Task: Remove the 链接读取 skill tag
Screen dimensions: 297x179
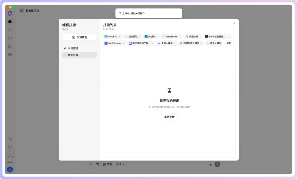Action: (139, 37)
